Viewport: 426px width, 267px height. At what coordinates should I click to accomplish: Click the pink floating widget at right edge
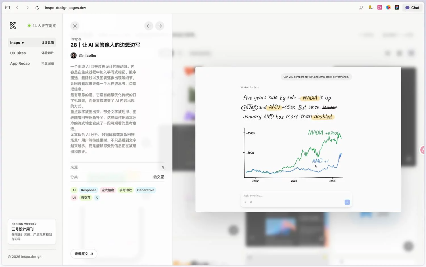(x=423, y=150)
